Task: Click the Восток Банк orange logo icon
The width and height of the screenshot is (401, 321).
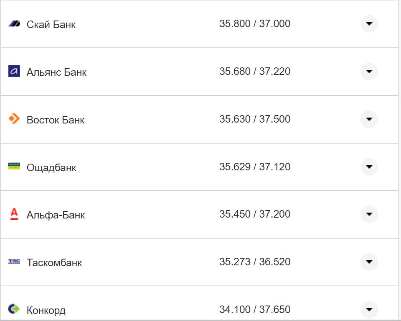Action: 14,119
